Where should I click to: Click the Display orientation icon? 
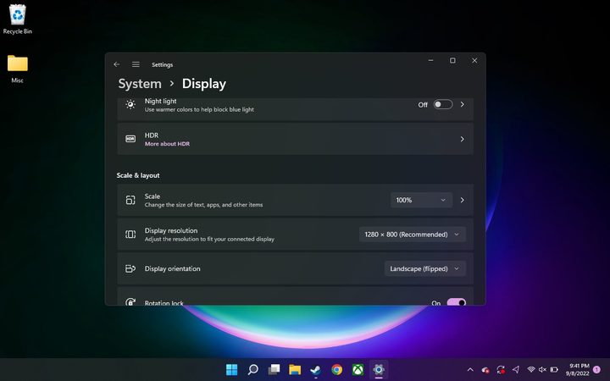(x=130, y=268)
